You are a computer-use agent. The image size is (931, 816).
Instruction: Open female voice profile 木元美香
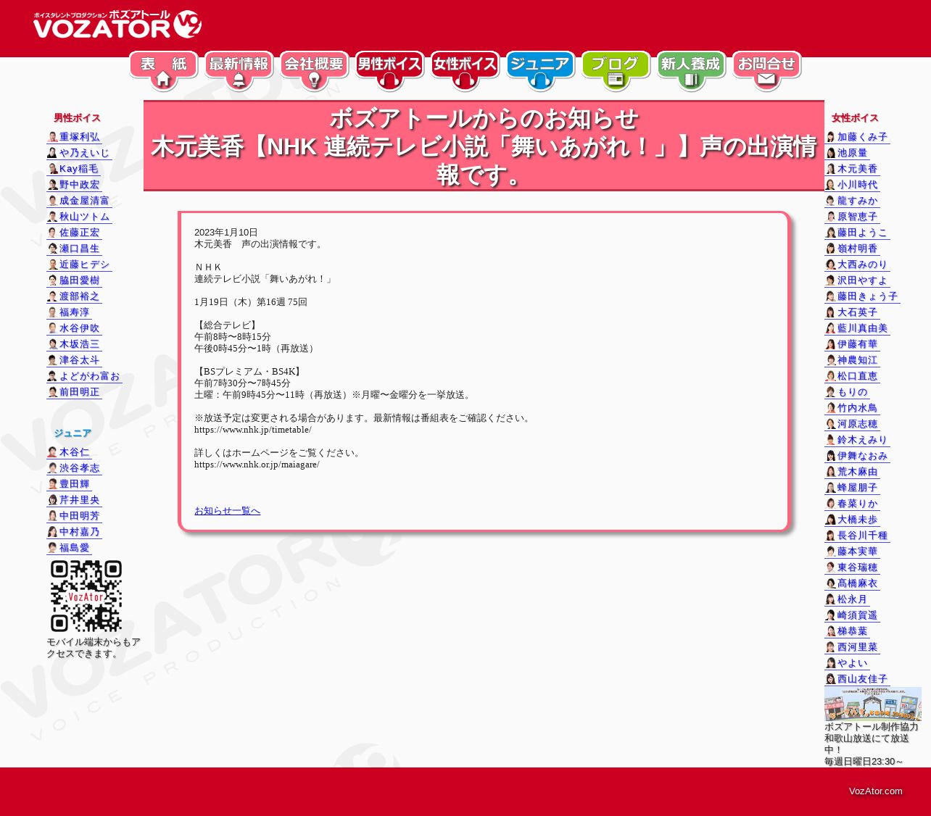click(852, 169)
